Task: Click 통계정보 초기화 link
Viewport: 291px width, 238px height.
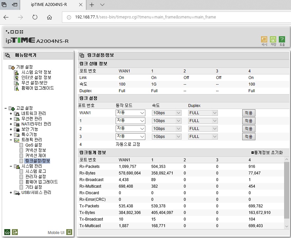Action: (x=267, y=152)
